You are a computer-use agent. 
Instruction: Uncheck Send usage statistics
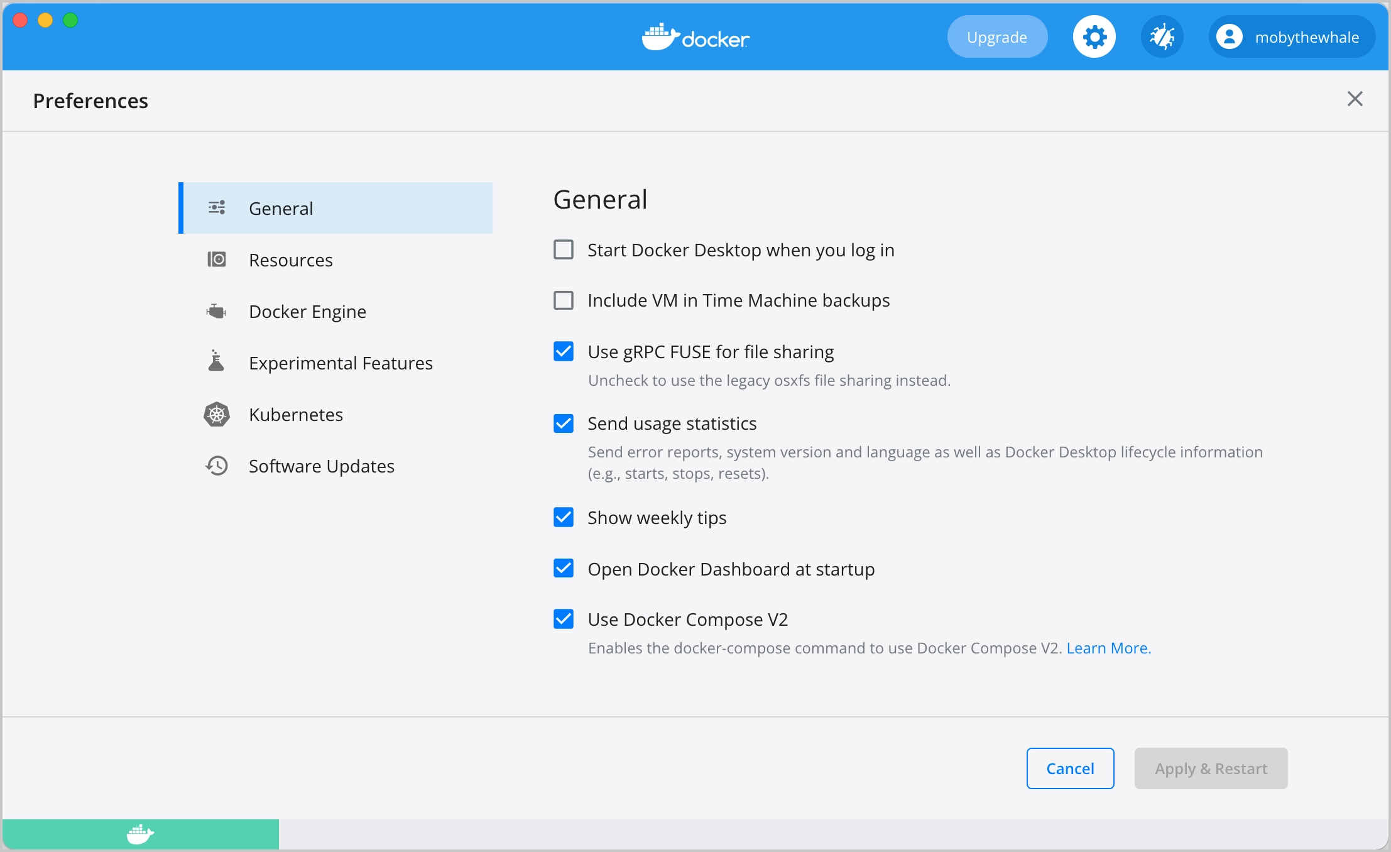click(564, 423)
